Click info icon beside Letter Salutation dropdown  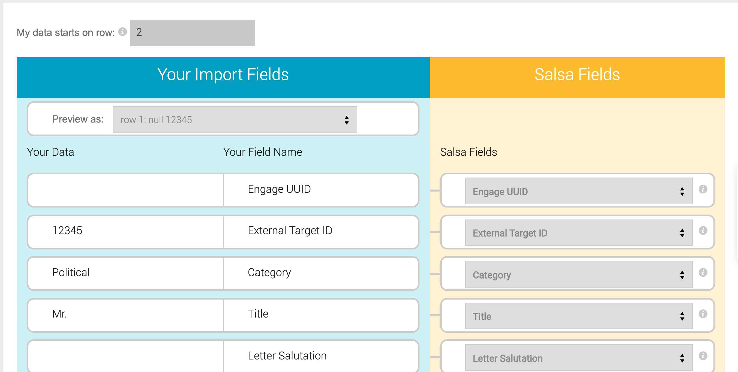[703, 356]
